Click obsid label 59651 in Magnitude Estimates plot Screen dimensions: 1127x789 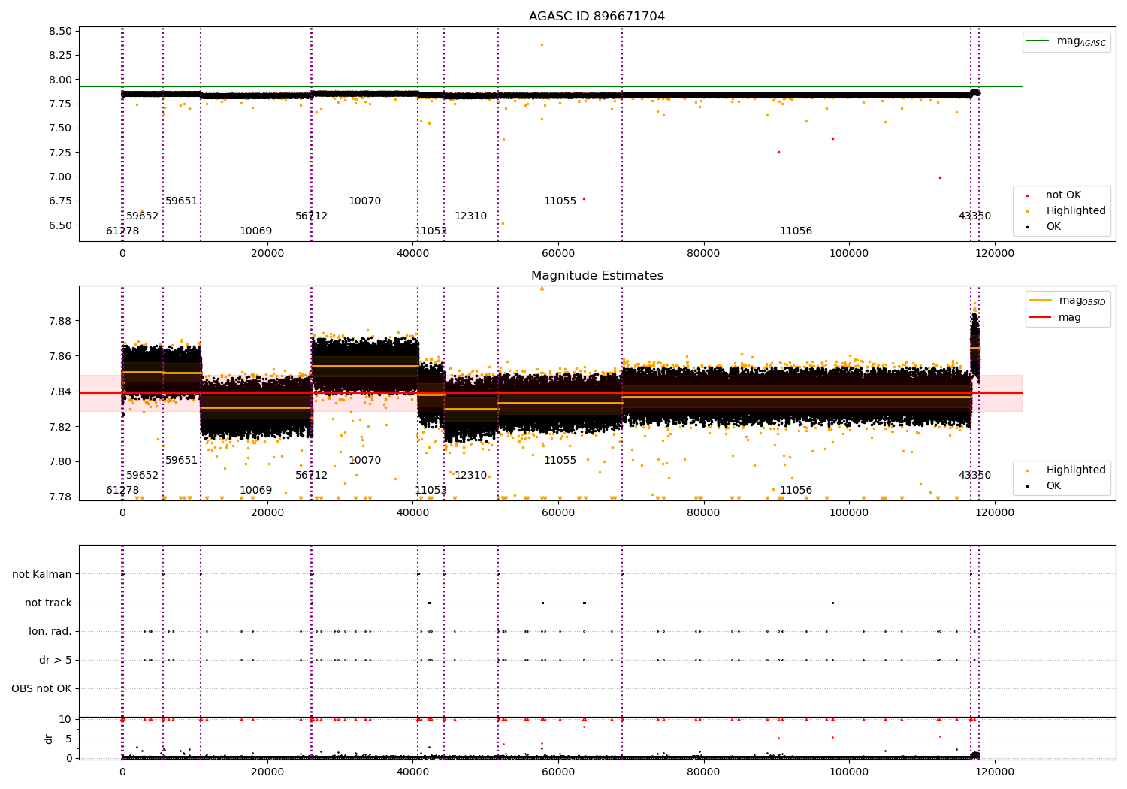click(182, 461)
